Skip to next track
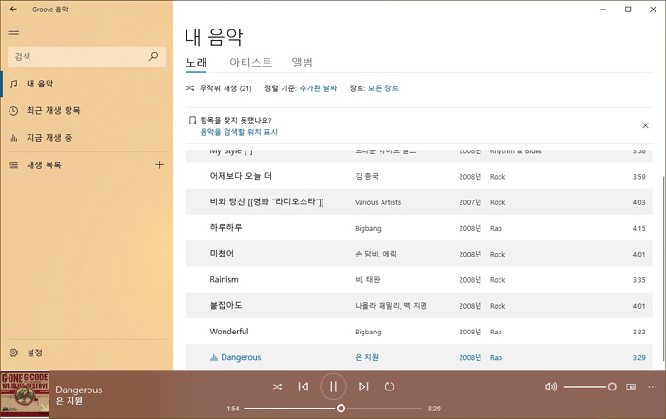Viewport: 666px width, 419px height. tap(363, 387)
